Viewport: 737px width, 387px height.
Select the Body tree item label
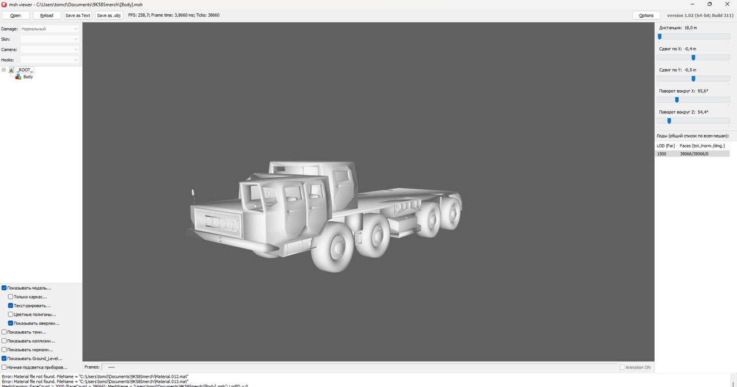coord(28,76)
